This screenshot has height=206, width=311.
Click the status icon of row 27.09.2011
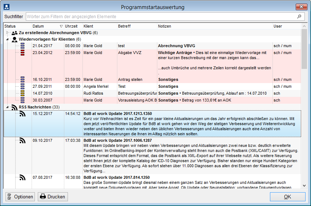click(x=23, y=86)
